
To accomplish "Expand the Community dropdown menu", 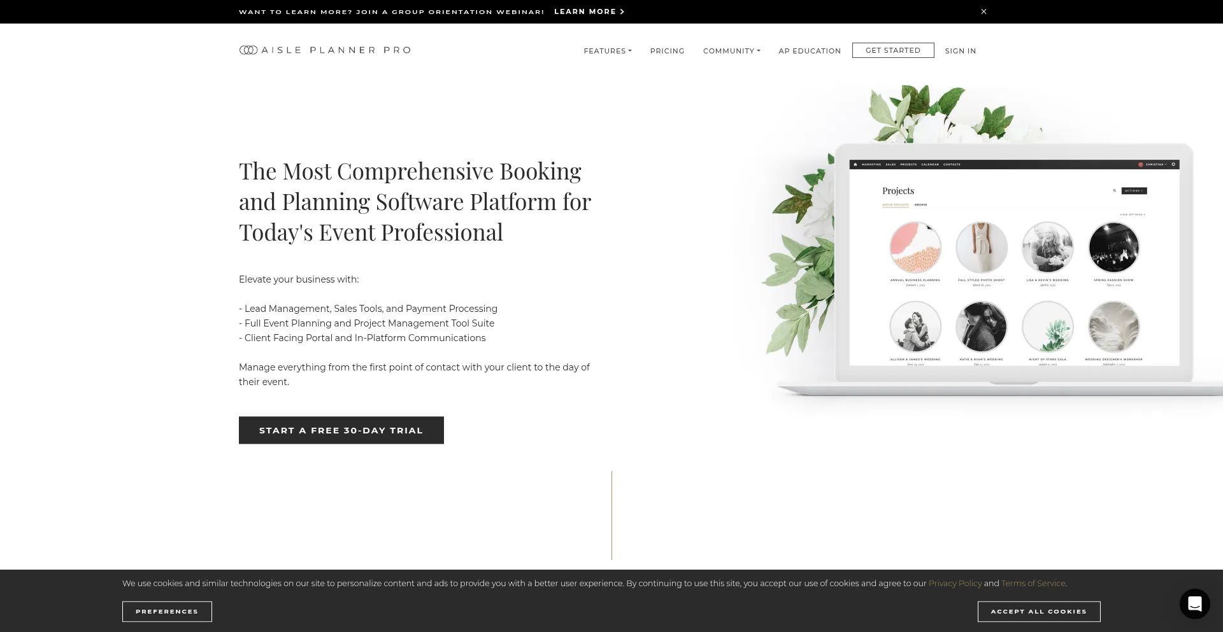I will coord(731,51).
